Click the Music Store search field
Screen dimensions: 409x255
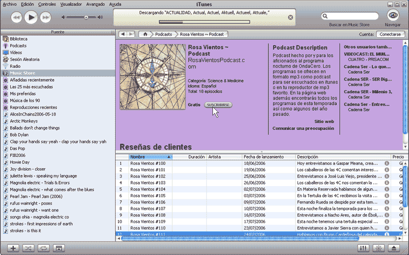click(x=350, y=16)
